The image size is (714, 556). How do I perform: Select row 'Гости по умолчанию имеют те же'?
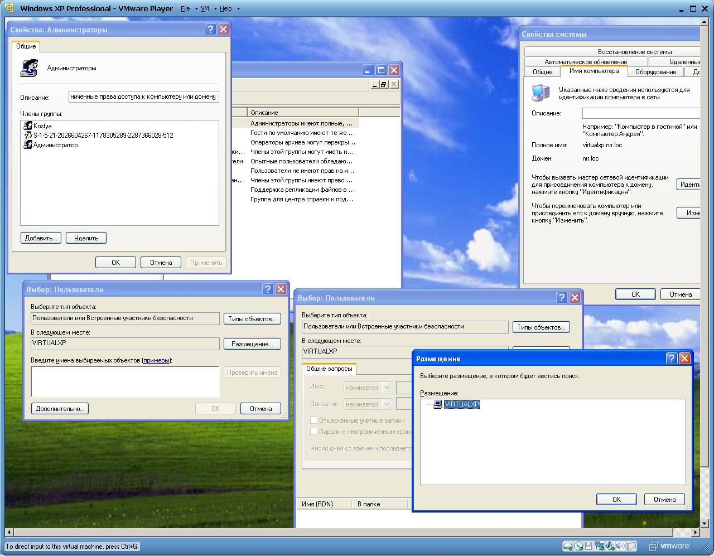tap(302, 133)
